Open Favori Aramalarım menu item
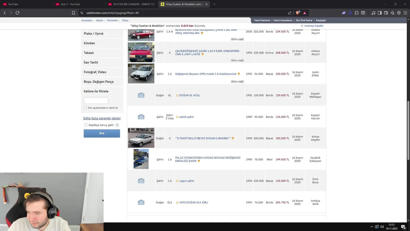The height and width of the screenshot is (231, 410). click(283, 20)
